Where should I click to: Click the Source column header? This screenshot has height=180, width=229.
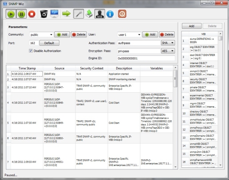point(59,68)
